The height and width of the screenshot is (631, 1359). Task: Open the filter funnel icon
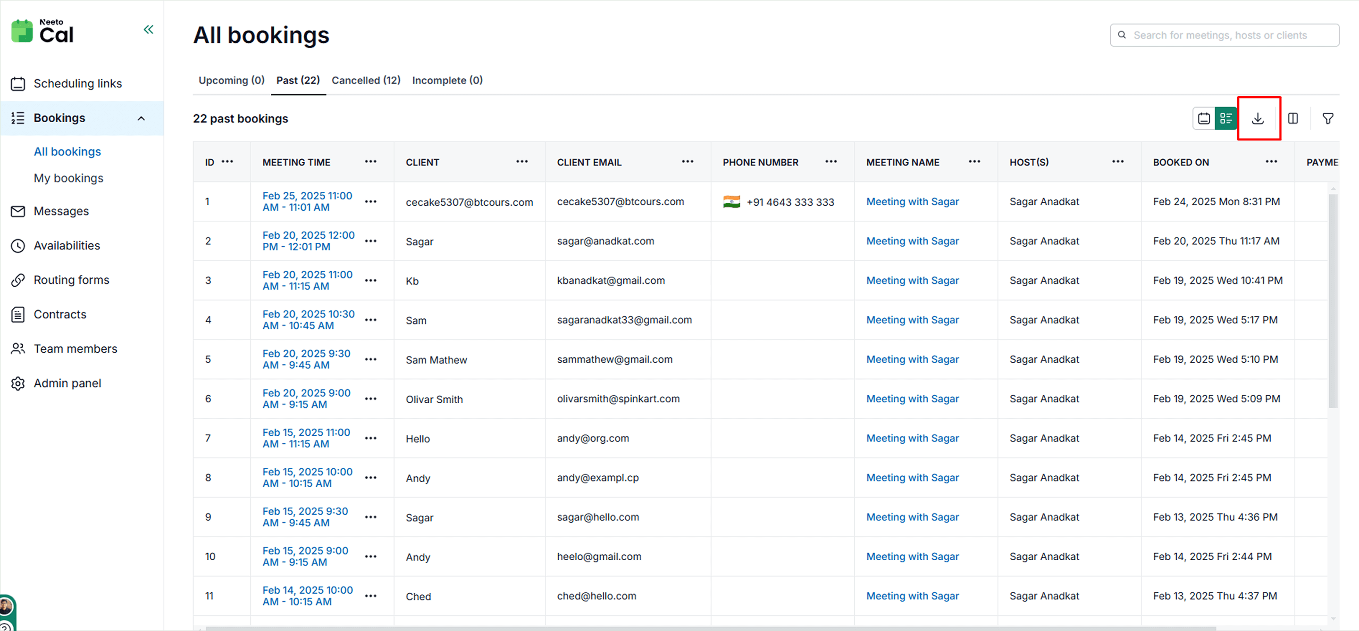coord(1328,119)
